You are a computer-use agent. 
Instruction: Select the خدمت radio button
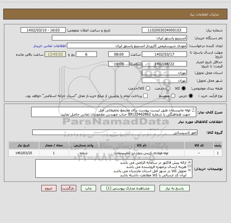(168, 88)
